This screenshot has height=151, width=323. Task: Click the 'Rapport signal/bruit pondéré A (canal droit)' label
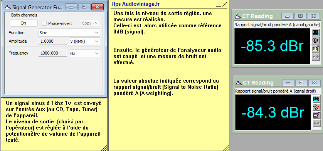click(276, 91)
